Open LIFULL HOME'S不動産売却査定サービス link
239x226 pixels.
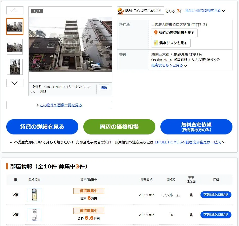[188, 142]
